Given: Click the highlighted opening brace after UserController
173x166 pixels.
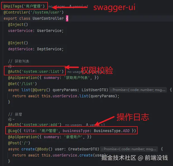Looking at the screenshot, I should (x=67, y=18).
